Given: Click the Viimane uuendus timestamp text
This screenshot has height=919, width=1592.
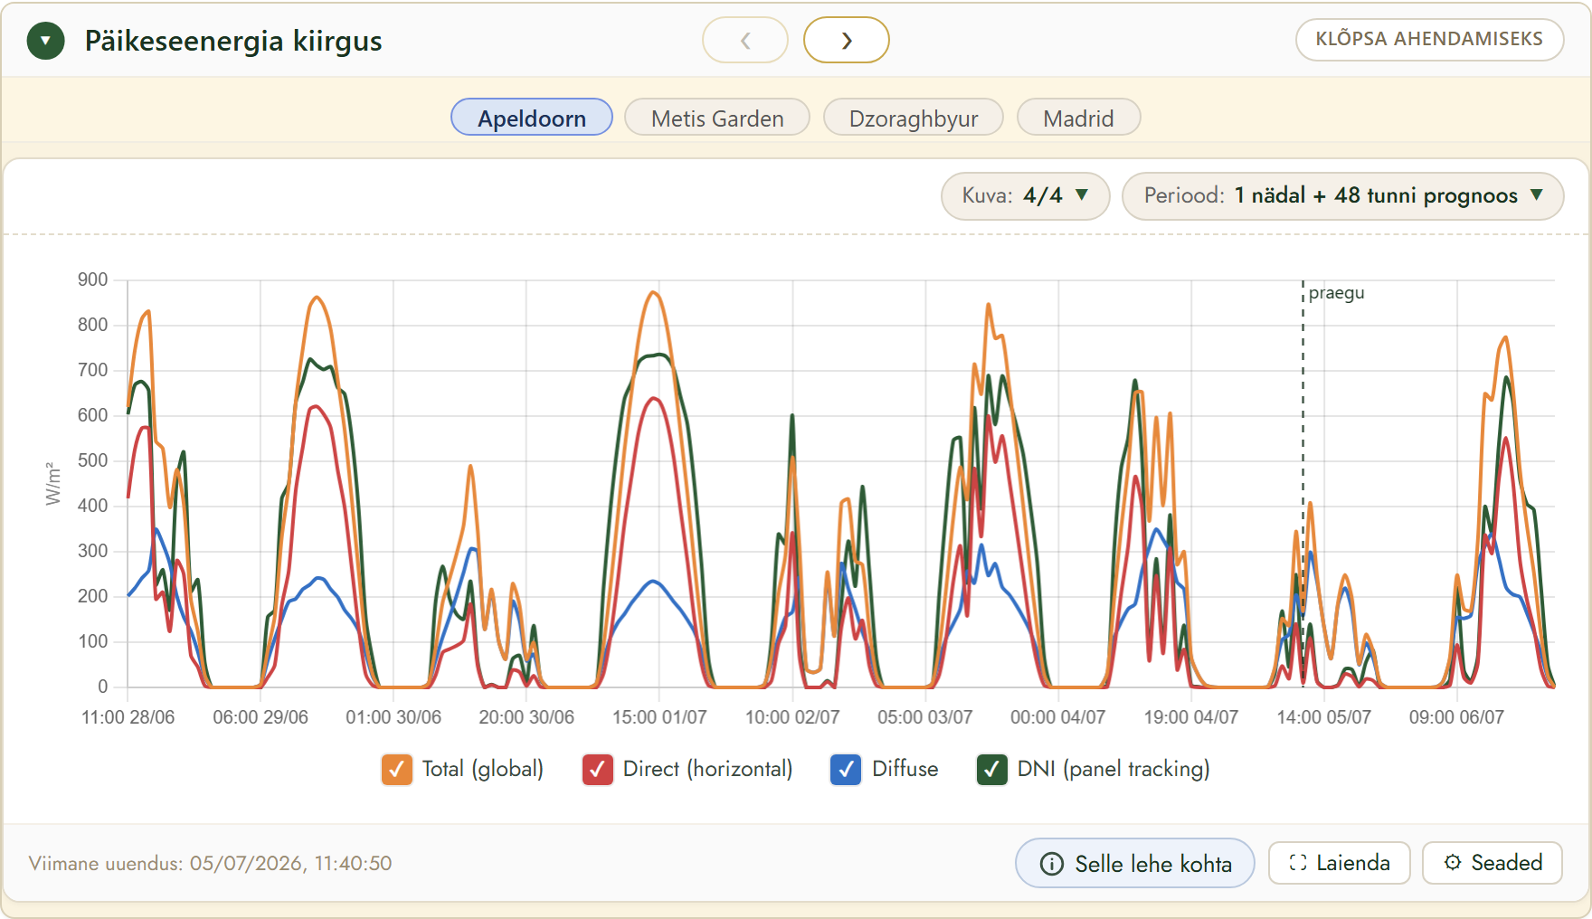Looking at the screenshot, I should coord(210,863).
